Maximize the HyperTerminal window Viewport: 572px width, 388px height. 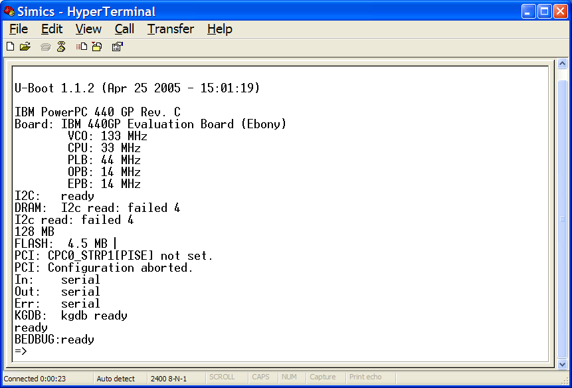[x=544, y=11]
